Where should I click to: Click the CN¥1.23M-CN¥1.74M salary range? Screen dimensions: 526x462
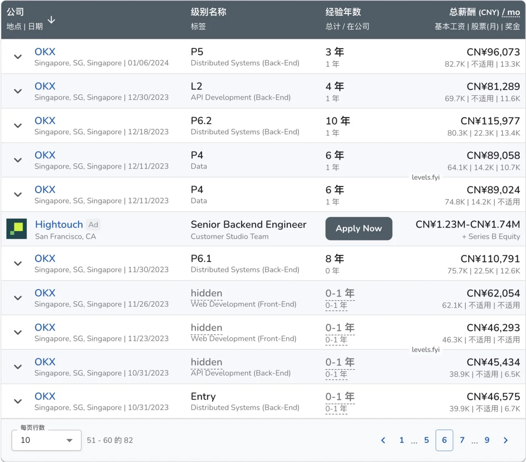[x=468, y=225]
